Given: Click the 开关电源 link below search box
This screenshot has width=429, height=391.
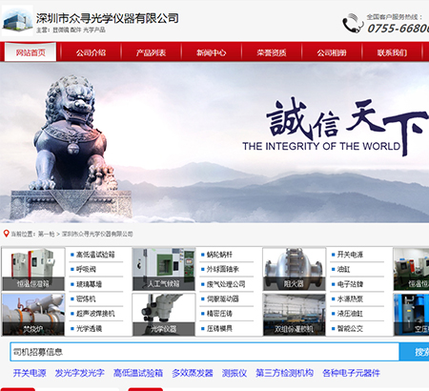Looking at the screenshot, I should click(x=30, y=373).
